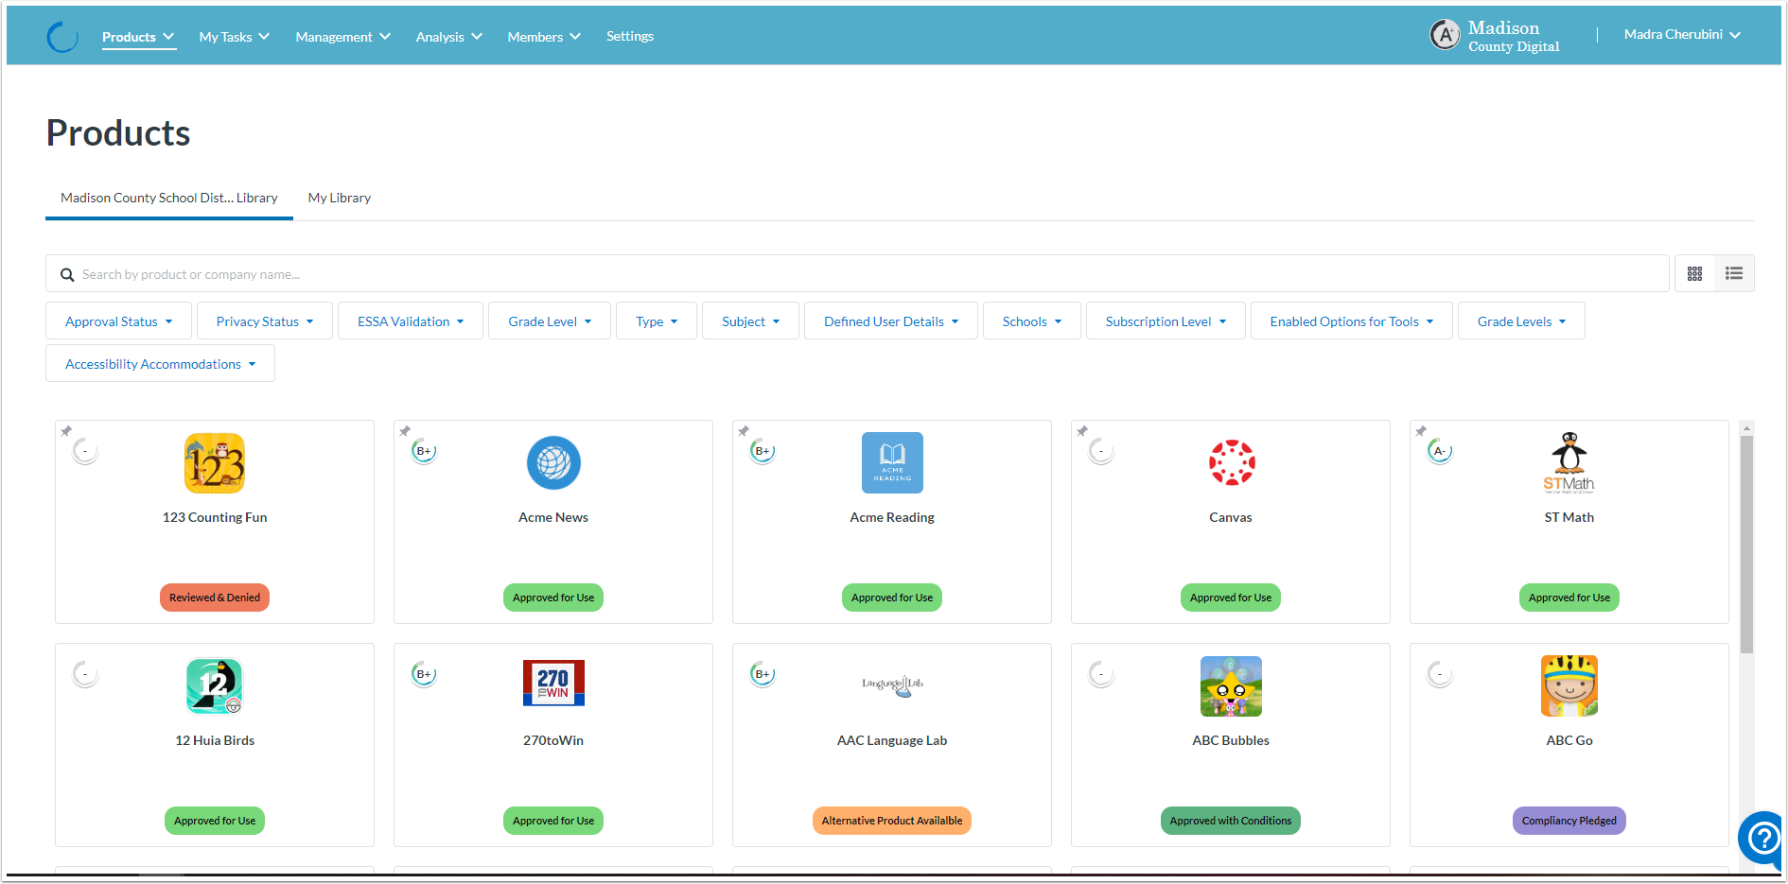This screenshot has width=1788, height=884.
Task: Click the Canvas product logo
Action: coord(1230,463)
